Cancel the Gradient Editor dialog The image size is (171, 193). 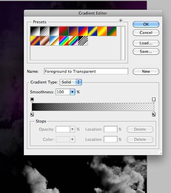pos(146,33)
